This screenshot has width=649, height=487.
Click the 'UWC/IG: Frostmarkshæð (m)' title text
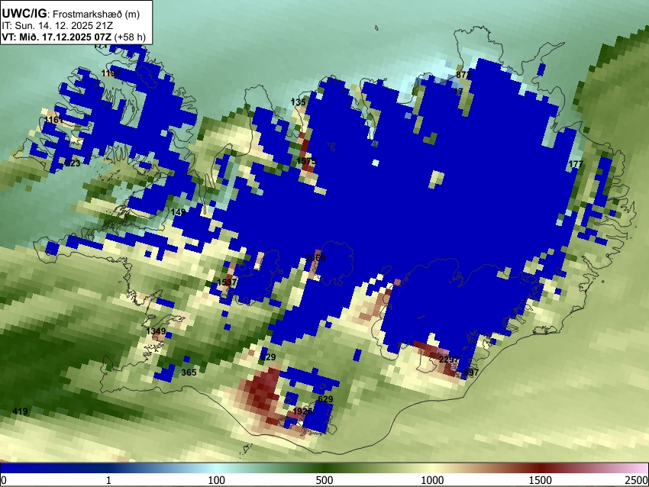click(x=71, y=13)
